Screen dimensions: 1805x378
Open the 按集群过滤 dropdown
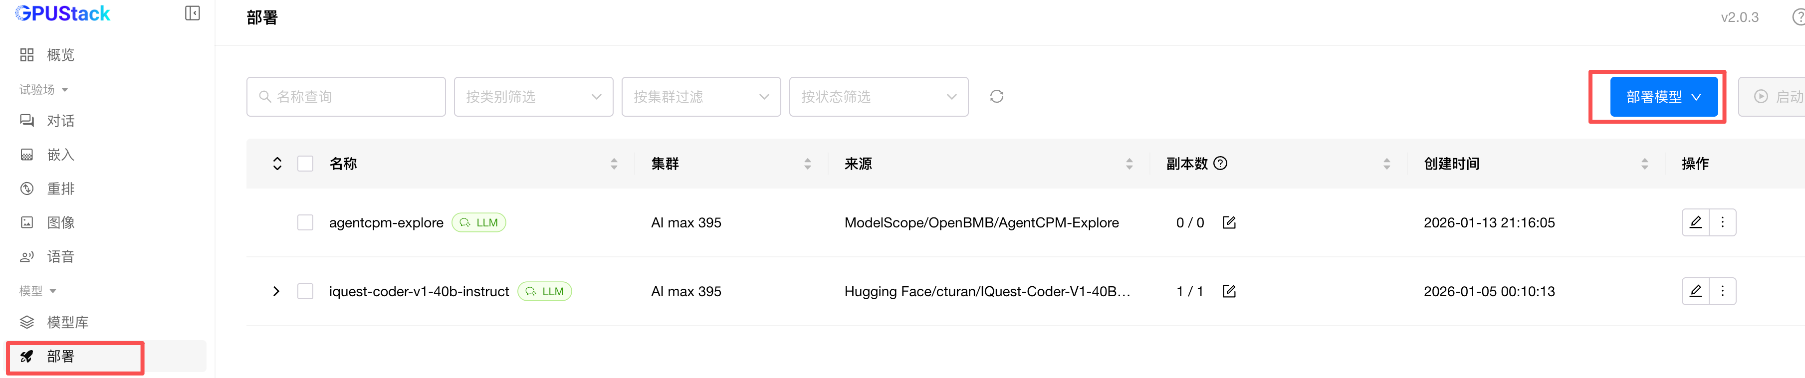tap(701, 97)
